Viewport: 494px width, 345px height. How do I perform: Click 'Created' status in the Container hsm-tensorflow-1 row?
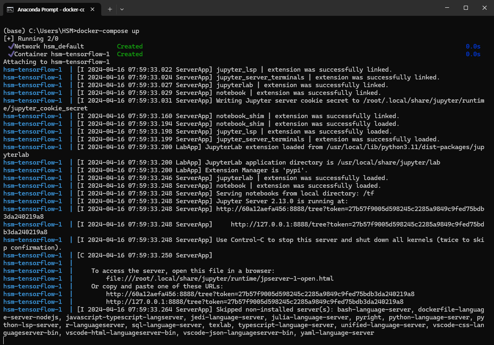pyautogui.click(x=130, y=54)
